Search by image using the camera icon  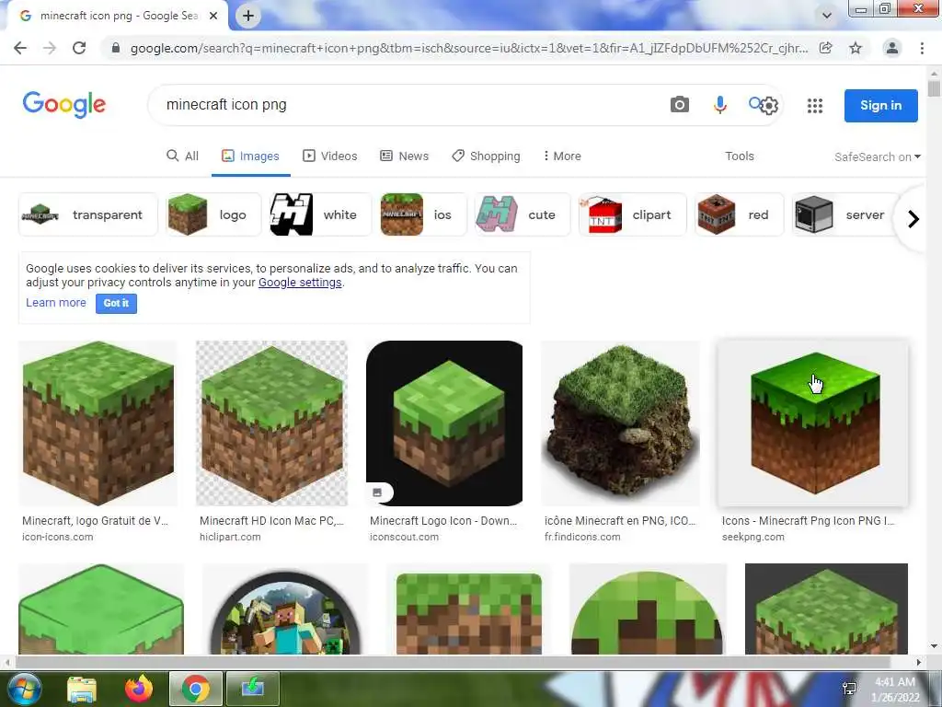tap(680, 105)
